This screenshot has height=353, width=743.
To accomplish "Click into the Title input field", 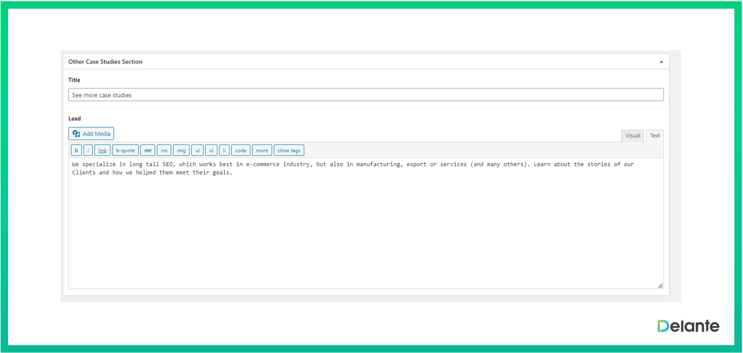I will point(365,95).
